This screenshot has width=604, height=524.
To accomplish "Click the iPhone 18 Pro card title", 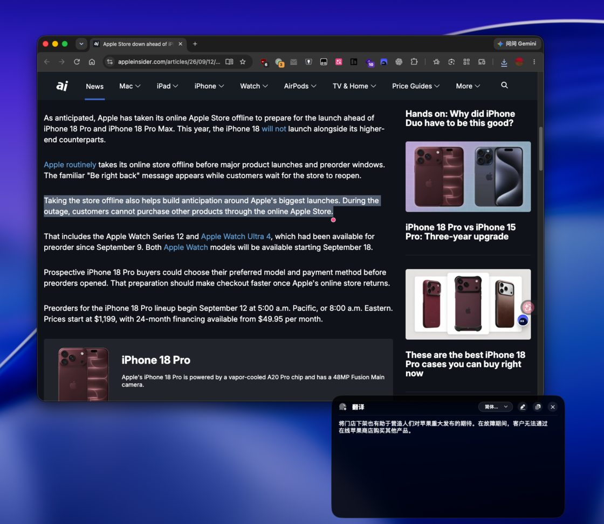I will [156, 360].
